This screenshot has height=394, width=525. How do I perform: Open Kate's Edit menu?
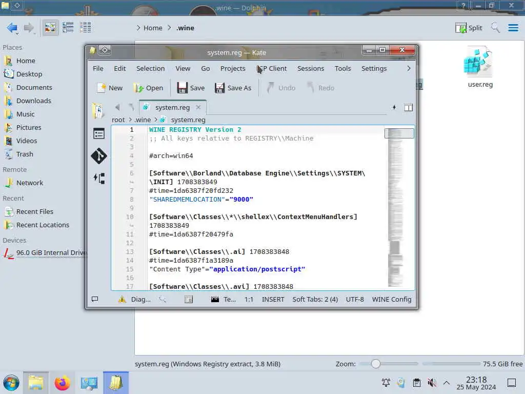120,68
